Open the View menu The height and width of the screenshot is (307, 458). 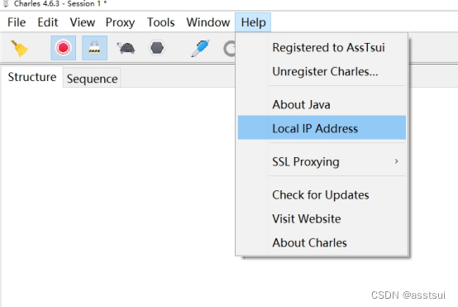point(83,22)
